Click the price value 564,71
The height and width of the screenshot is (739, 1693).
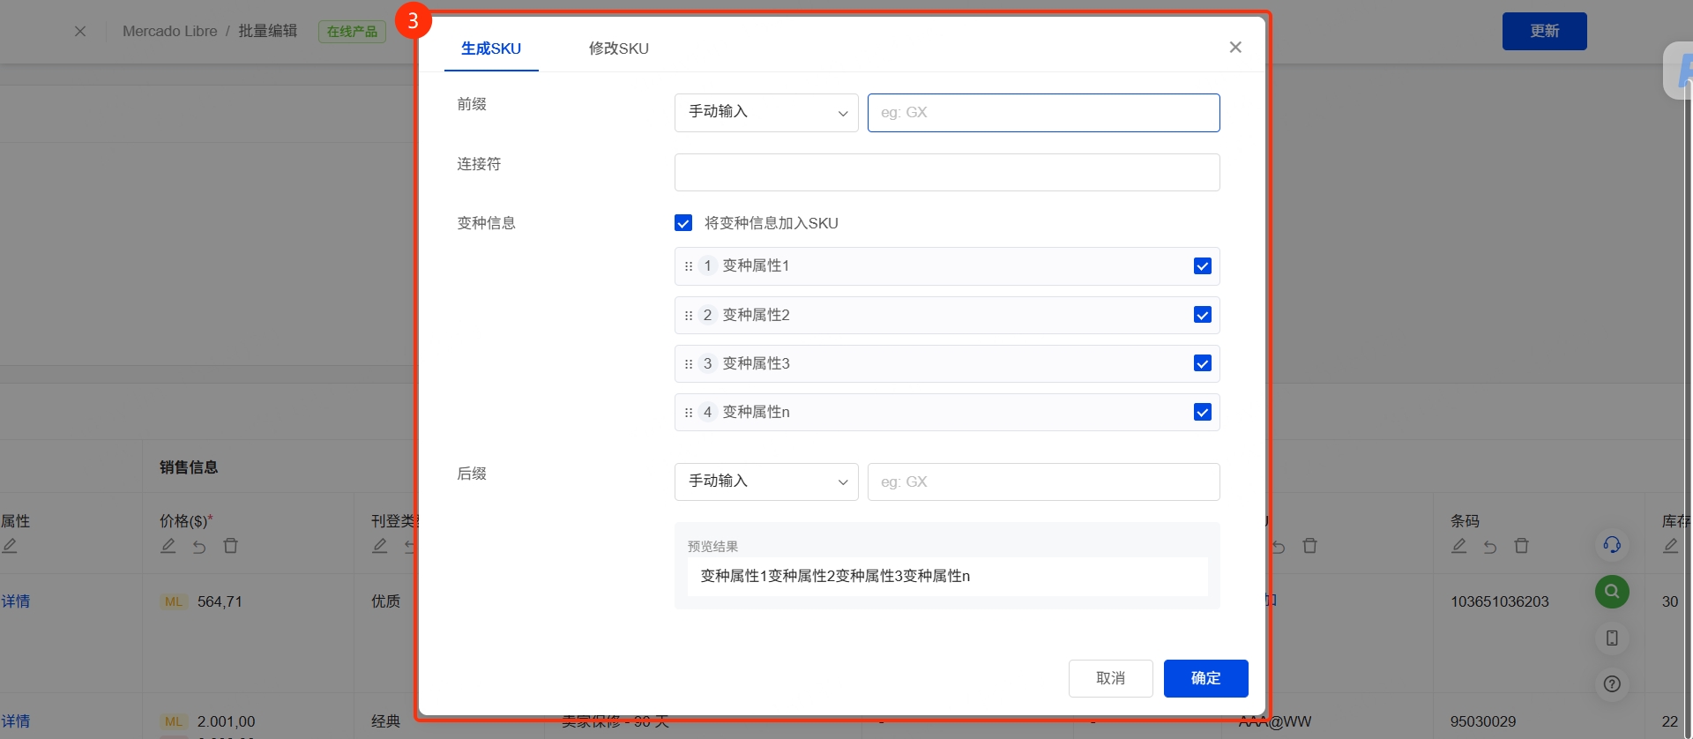pyautogui.click(x=220, y=601)
